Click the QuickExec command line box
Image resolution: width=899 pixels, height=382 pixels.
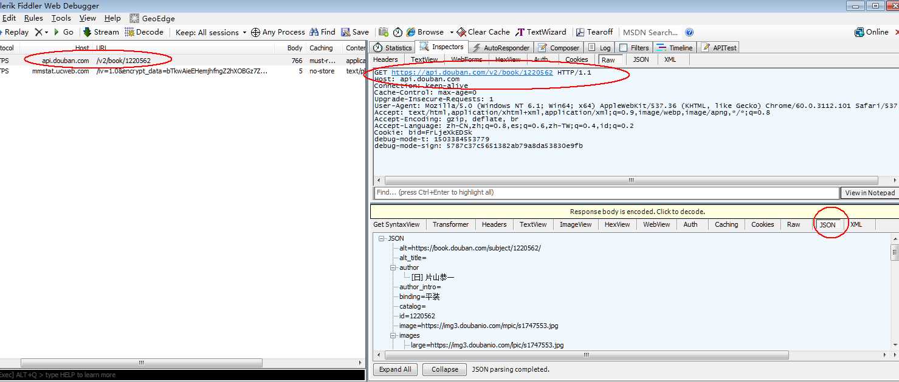(x=182, y=375)
